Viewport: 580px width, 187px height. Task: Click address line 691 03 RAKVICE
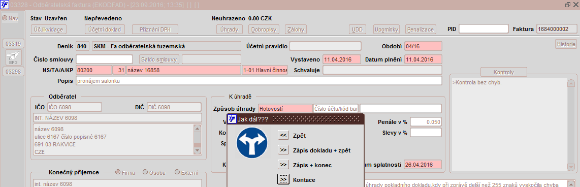coord(55,144)
